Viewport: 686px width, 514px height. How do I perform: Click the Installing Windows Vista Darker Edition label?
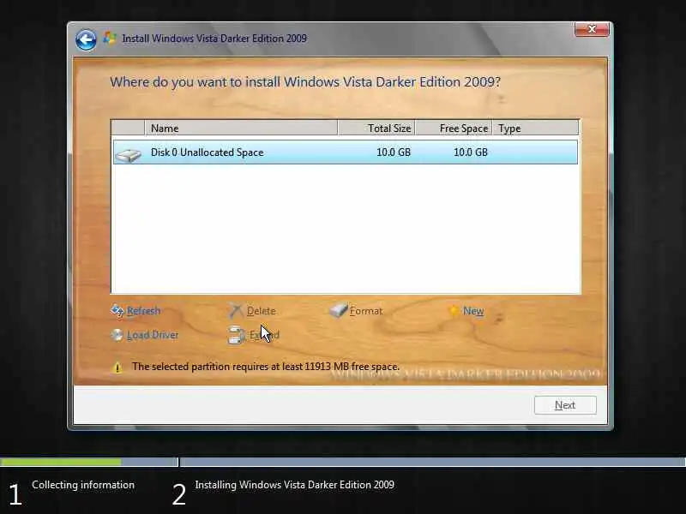294,485
